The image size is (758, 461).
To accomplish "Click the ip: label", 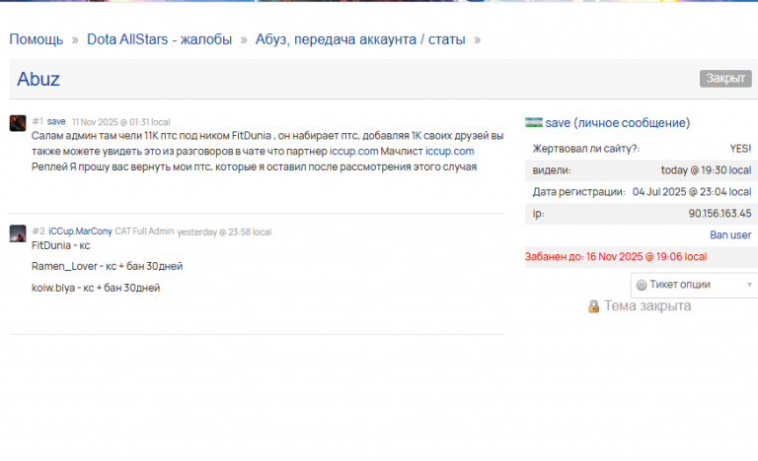I will pyautogui.click(x=539, y=214).
